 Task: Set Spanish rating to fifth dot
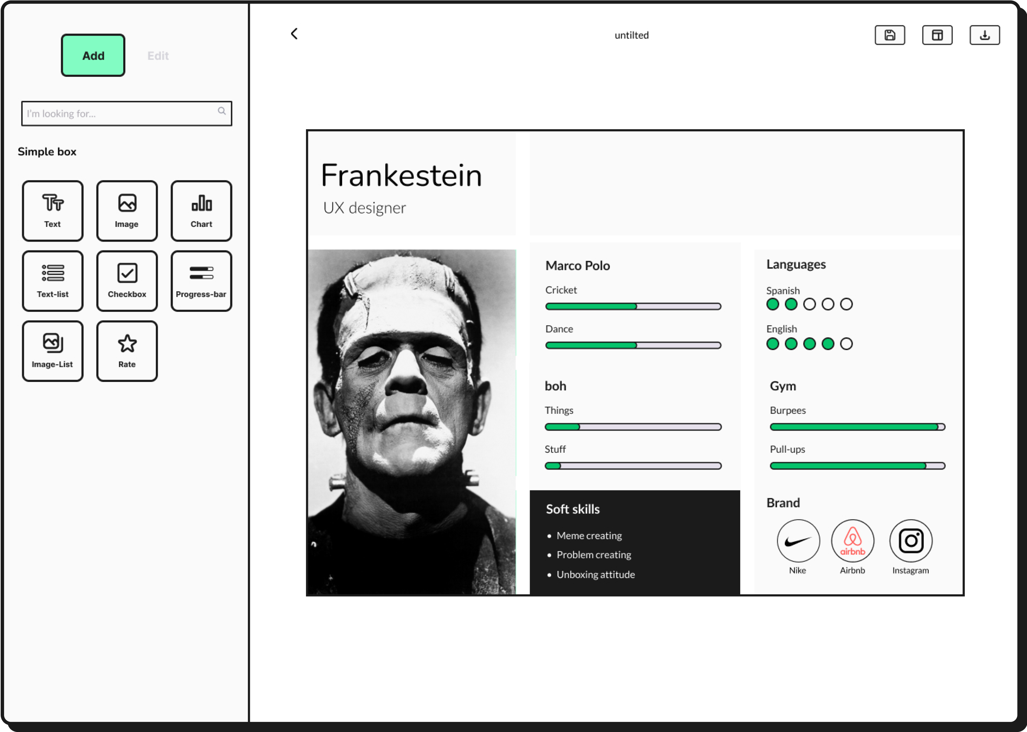click(847, 304)
